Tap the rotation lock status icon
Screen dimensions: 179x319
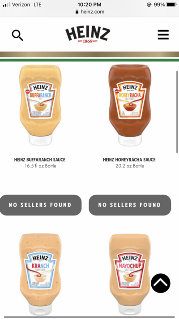click(x=149, y=4)
